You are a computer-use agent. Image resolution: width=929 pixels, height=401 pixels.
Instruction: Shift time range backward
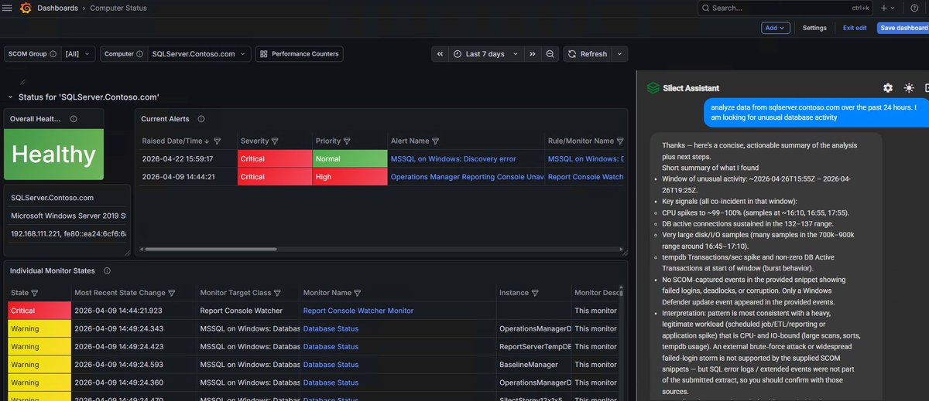click(x=440, y=54)
